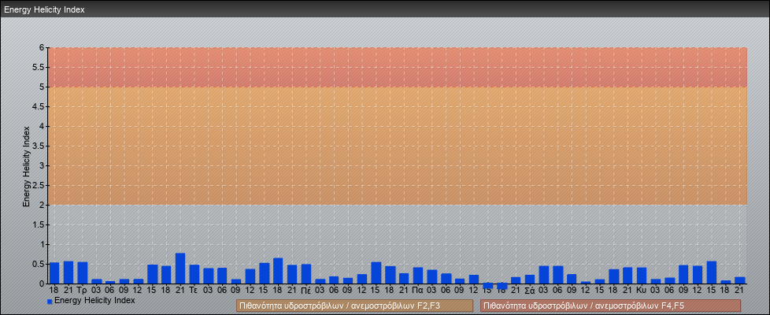Select the bar above the Πέ label
The image size is (770, 315).
pyautogui.click(x=306, y=274)
